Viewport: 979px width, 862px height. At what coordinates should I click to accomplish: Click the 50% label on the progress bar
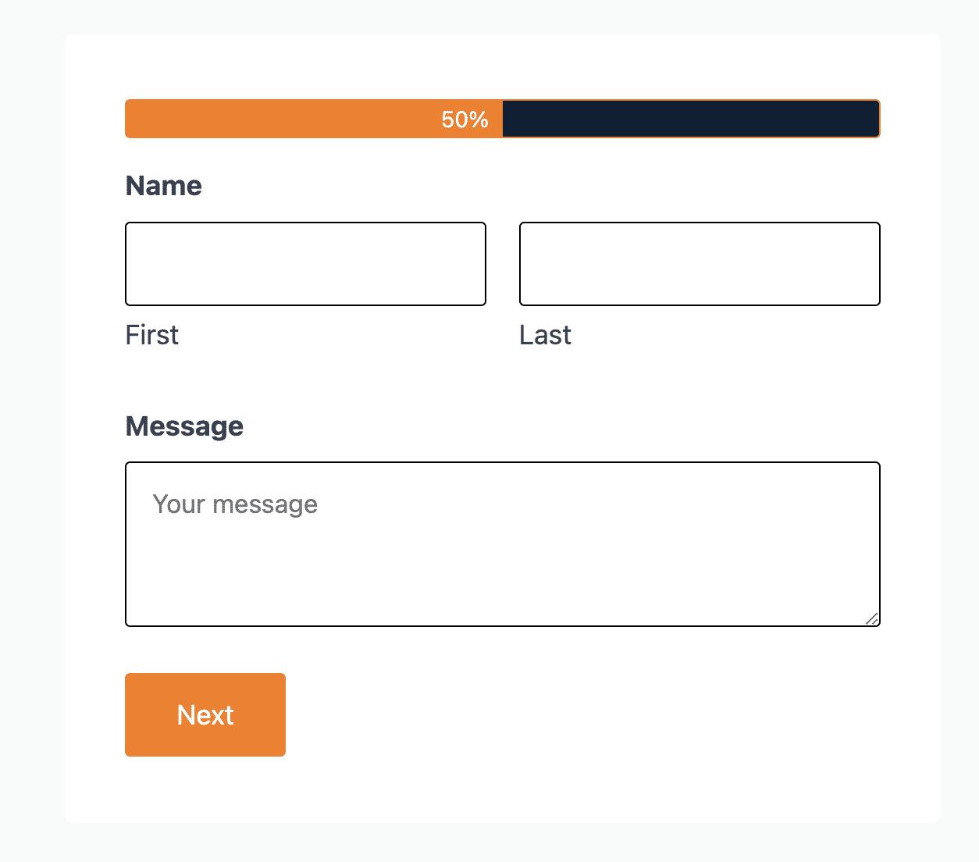(465, 119)
